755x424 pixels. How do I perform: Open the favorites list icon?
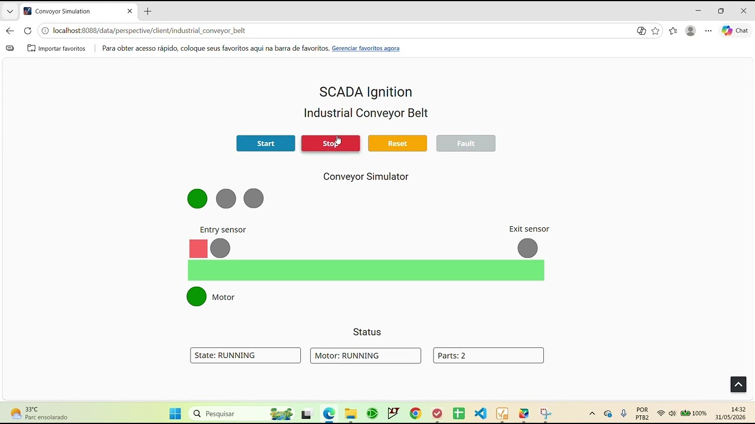[673, 31]
